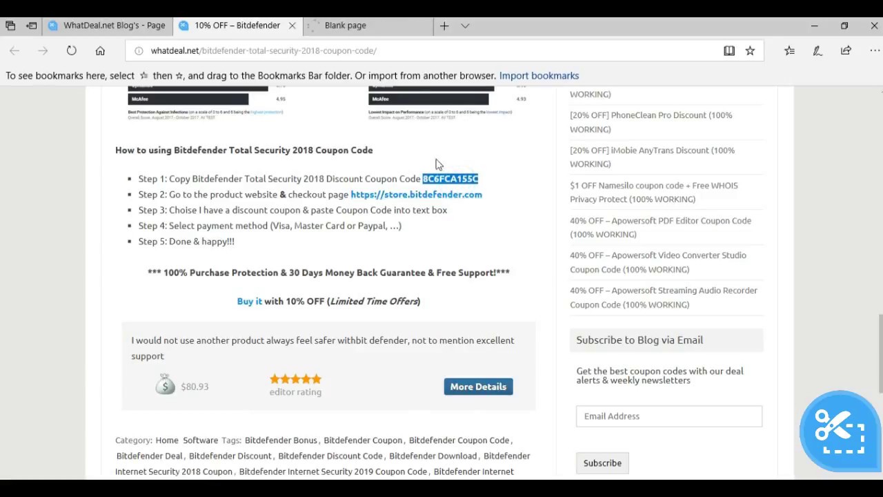Open Apowersoft PDF Editor Coupon Code link
Viewport: 883px width, 497px height.
pyautogui.click(x=660, y=228)
